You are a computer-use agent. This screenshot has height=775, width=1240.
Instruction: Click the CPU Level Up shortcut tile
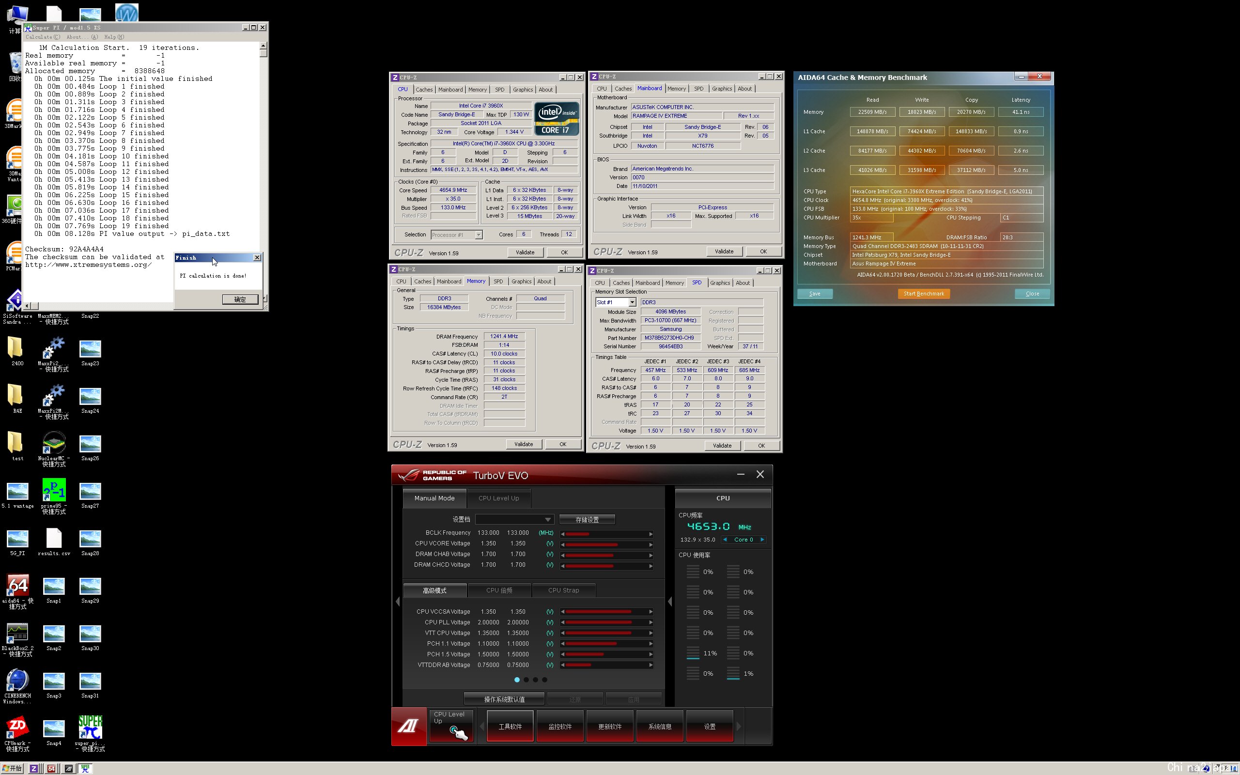point(451,725)
